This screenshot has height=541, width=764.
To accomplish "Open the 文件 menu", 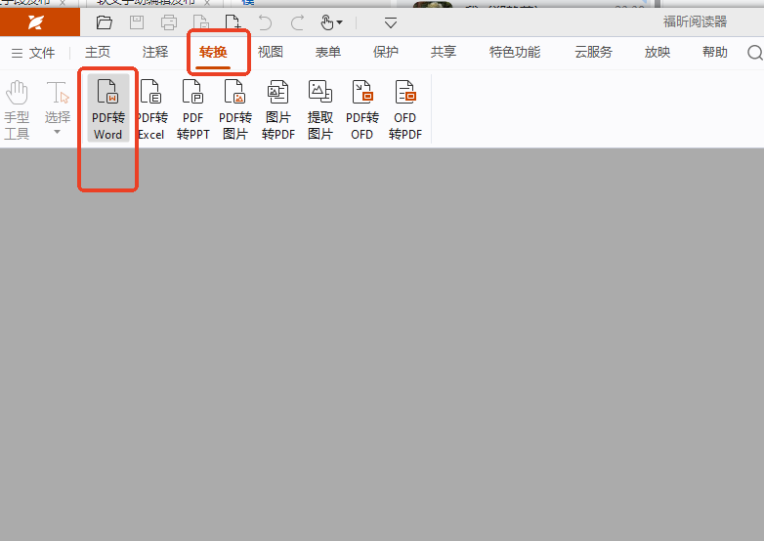I will [x=32, y=53].
